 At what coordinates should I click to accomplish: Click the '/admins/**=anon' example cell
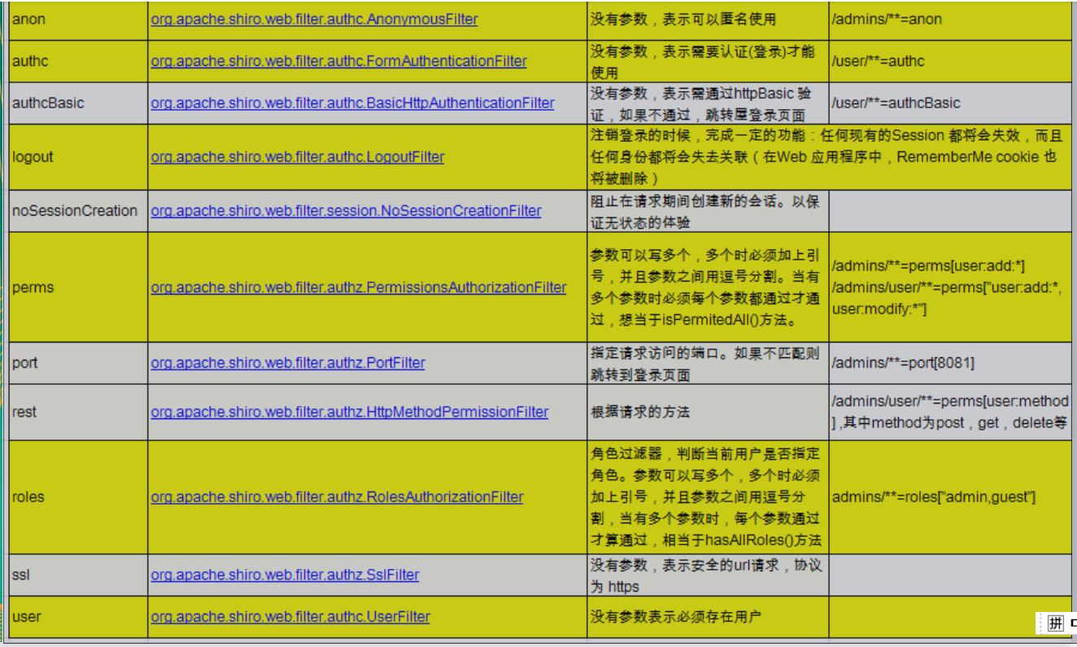click(x=950, y=19)
